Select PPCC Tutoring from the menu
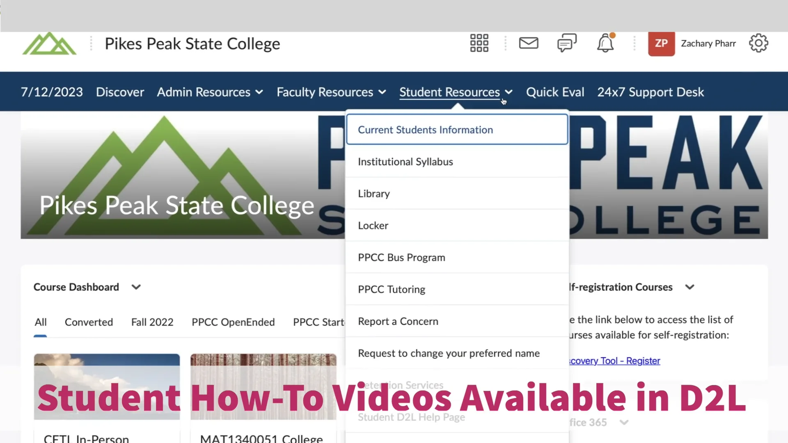This screenshot has width=788, height=443. (x=392, y=289)
